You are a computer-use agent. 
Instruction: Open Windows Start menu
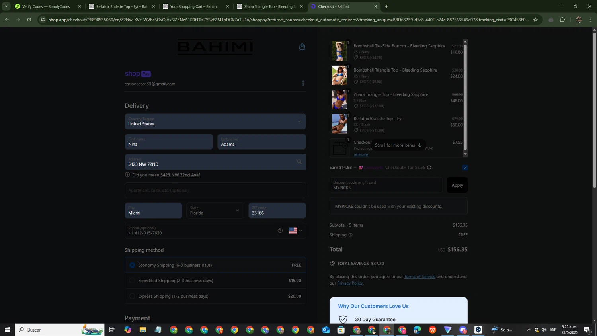[x=7, y=330]
